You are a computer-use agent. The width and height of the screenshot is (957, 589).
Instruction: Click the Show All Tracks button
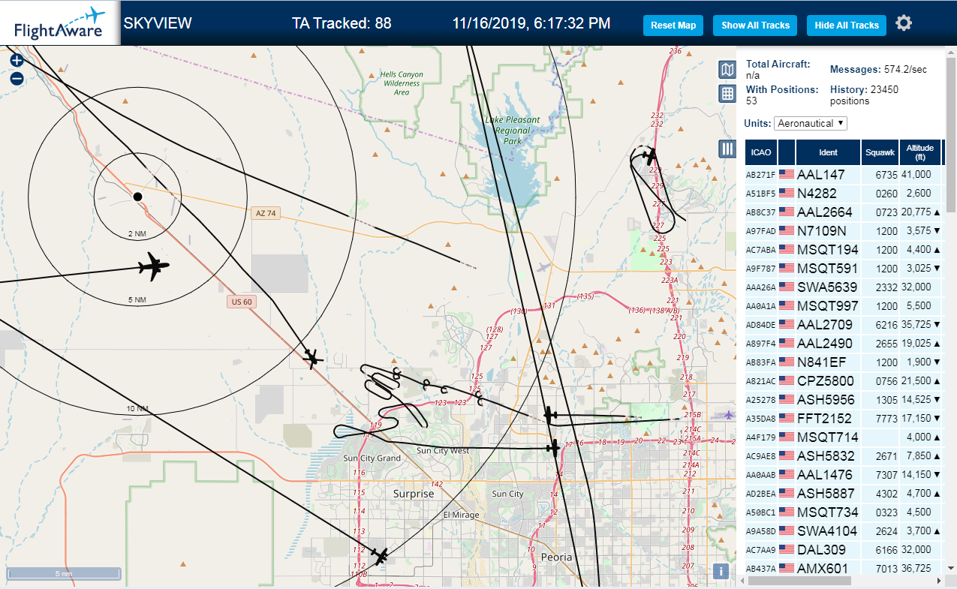pos(755,25)
